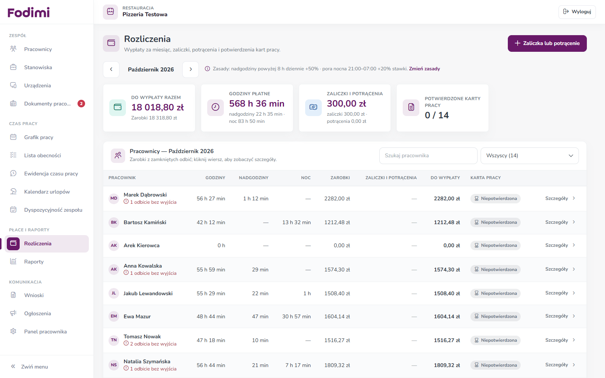Open the Wszyscy (14) filter dropdown
Screen dimensions: 605x378
coord(529,156)
